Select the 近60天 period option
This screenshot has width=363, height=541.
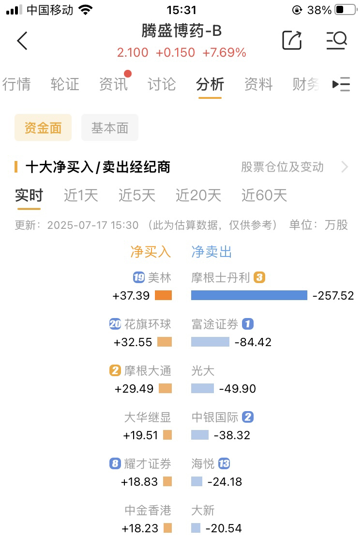[264, 195]
